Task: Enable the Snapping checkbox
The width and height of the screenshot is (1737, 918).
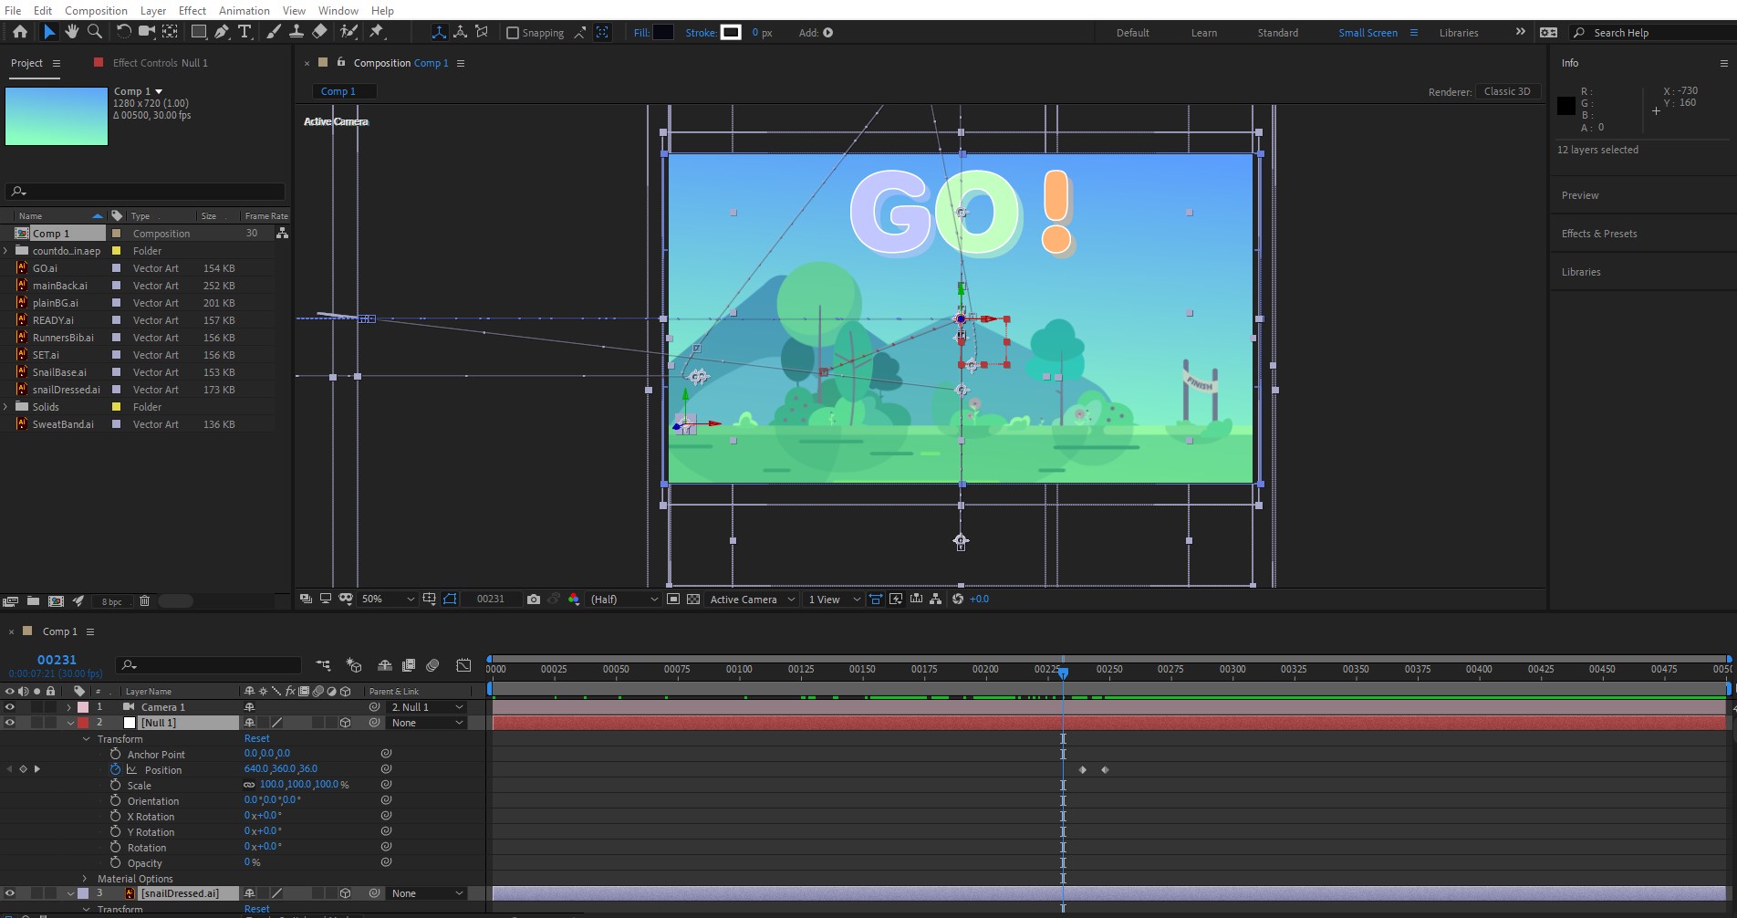Action: (x=513, y=33)
